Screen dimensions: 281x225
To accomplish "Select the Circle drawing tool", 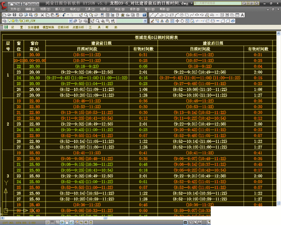I will click(x=182, y=15).
